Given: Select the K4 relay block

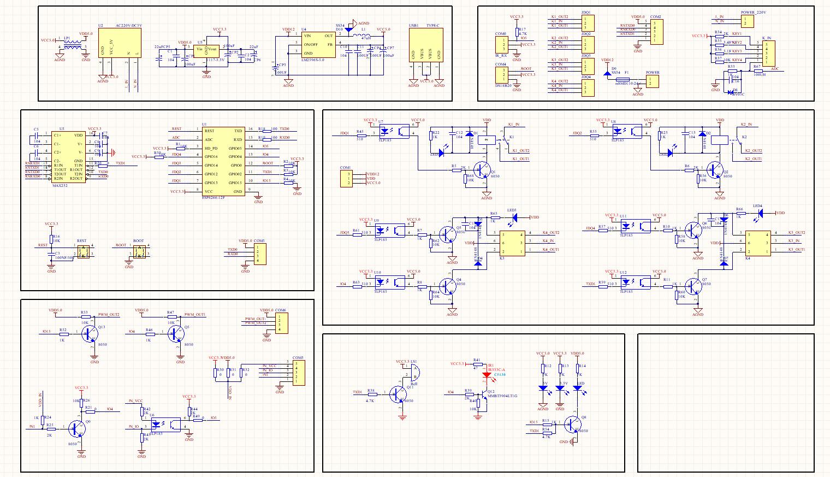Looking at the screenshot, I should [758, 243].
